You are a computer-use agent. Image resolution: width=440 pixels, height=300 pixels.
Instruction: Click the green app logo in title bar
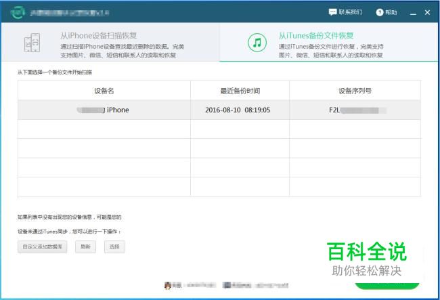(x=18, y=12)
